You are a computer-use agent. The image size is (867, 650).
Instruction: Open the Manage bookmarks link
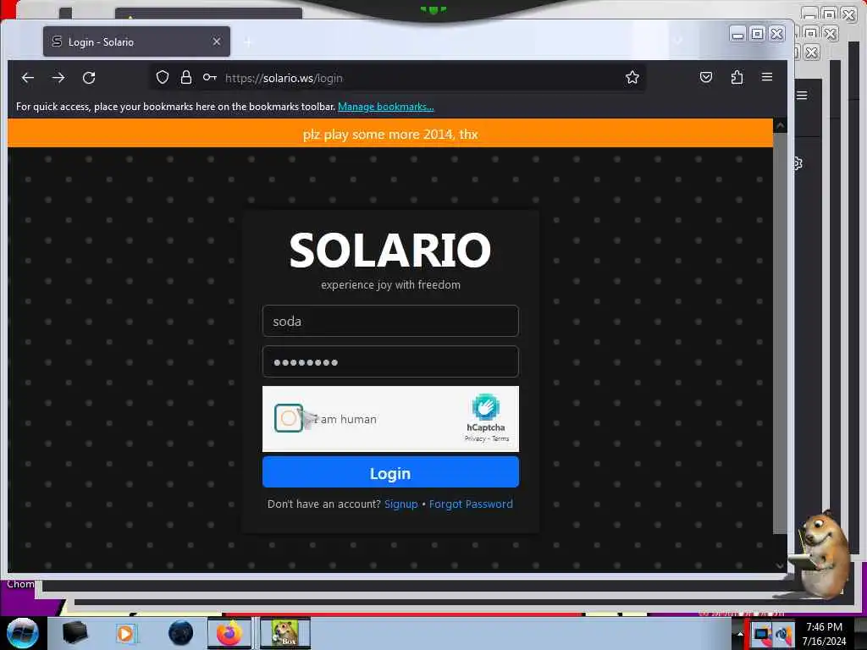click(386, 107)
